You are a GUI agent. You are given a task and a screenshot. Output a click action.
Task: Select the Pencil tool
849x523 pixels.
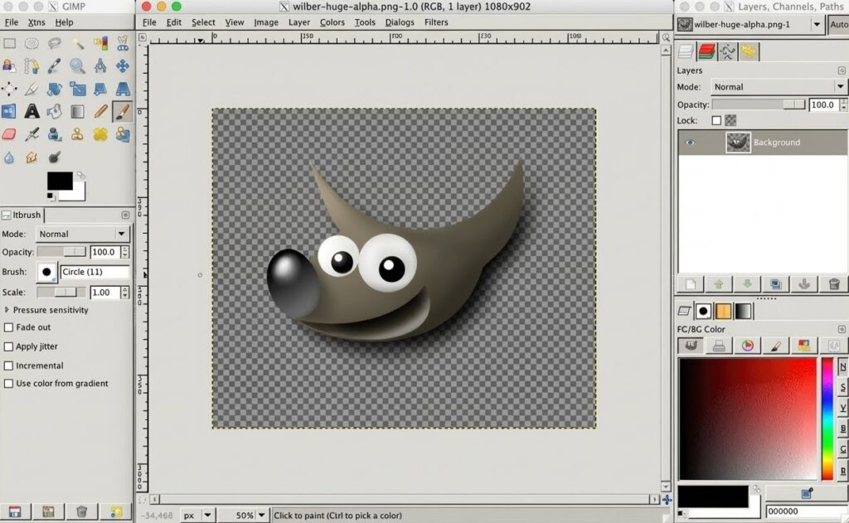pyautogui.click(x=99, y=110)
